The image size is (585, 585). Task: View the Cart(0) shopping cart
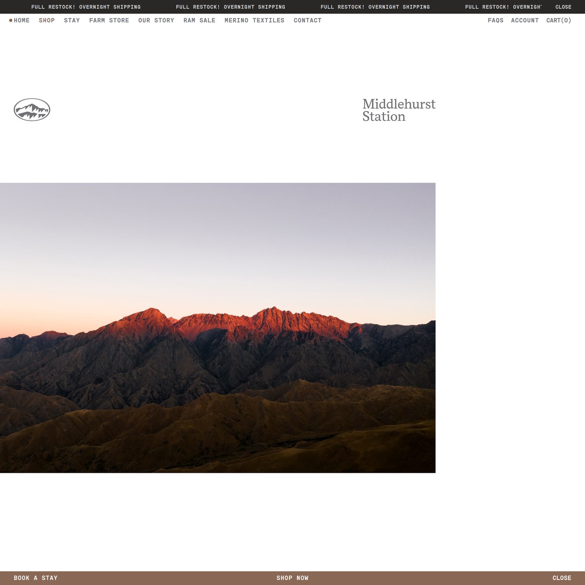tap(558, 20)
